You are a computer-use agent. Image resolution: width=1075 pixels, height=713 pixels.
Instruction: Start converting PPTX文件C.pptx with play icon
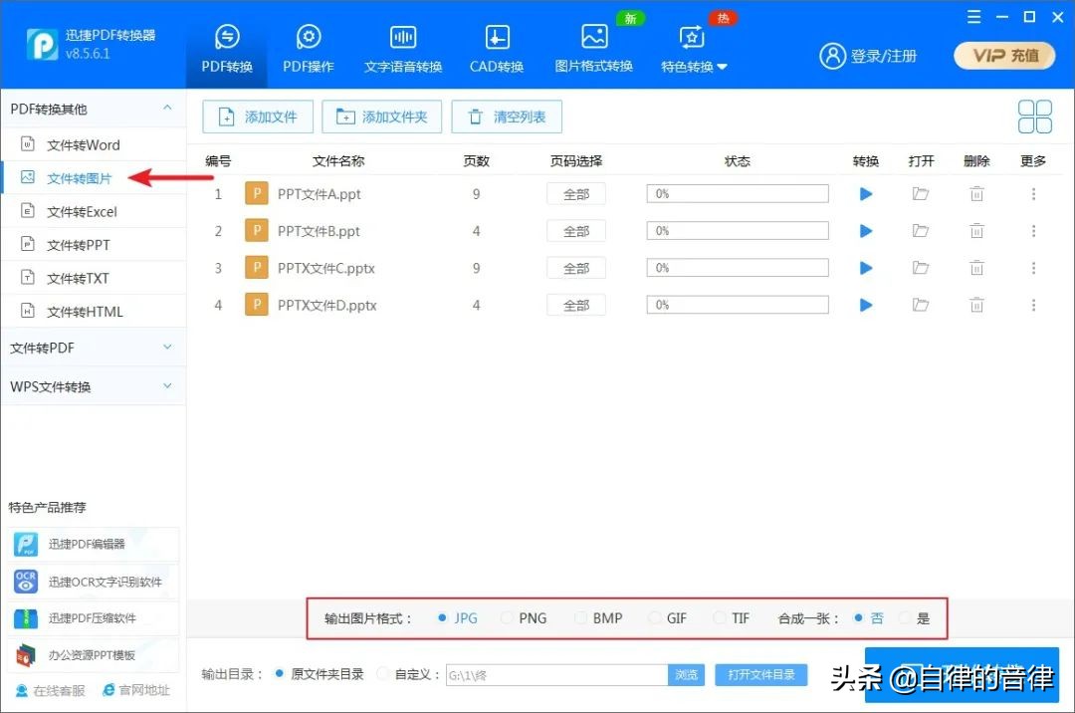point(866,268)
